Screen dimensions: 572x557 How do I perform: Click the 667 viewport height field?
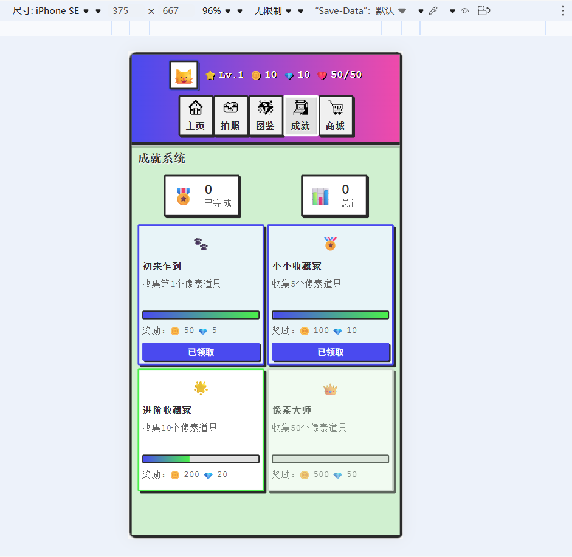pyautogui.click(x=171, y=10)
